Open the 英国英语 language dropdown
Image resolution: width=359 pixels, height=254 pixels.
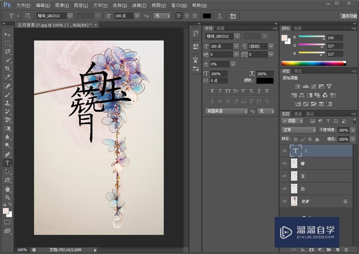click(226, 111)
